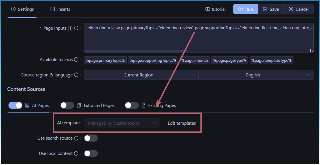The height and width of the screenshot is (165, 320).
Task: Click the %page.templateType% macro chip
Action: (x=271, y=60)
